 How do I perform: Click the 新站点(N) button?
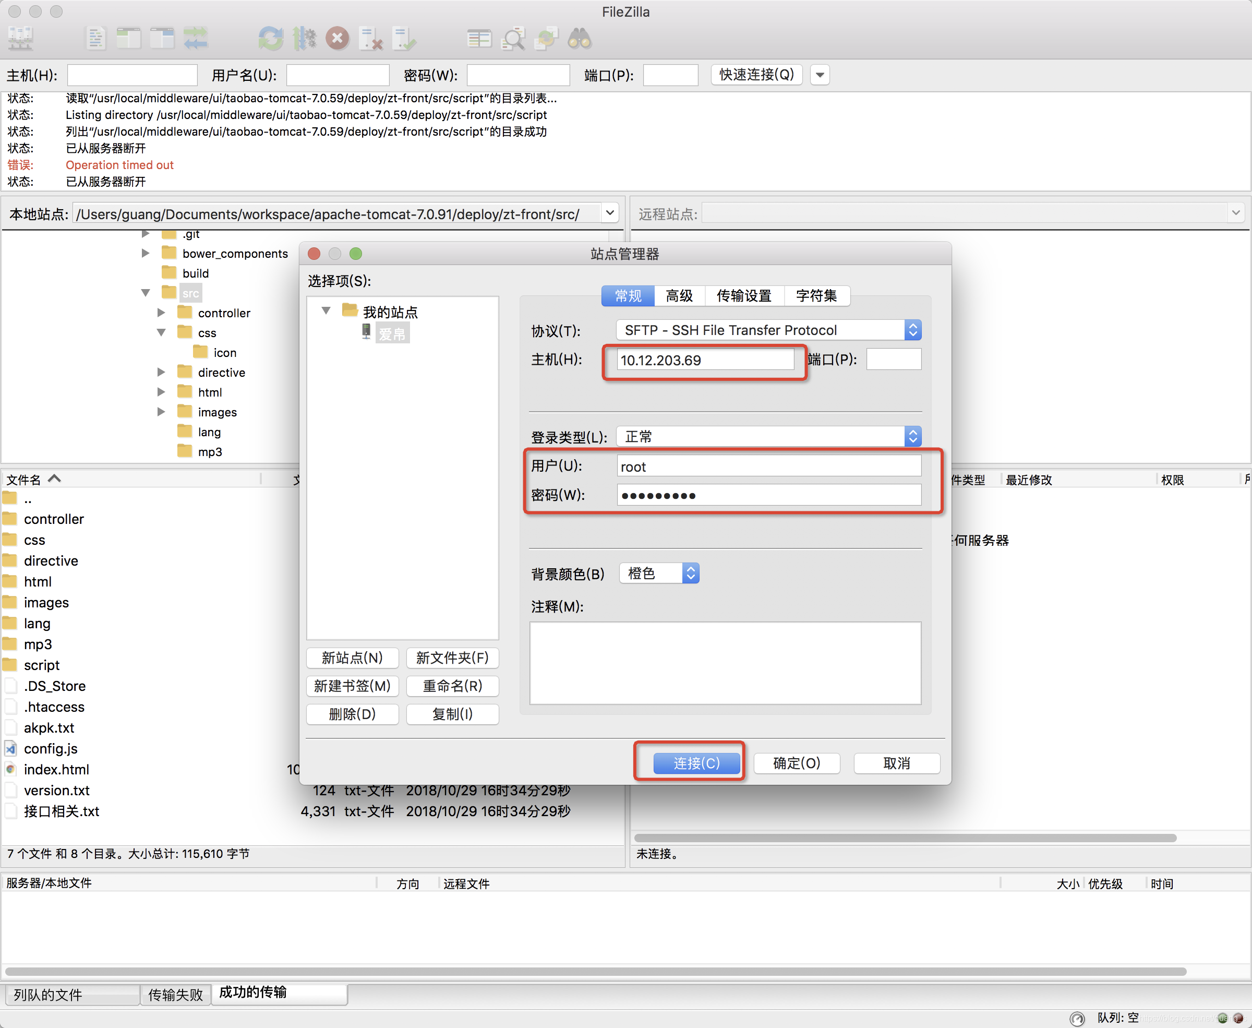point(352,658)
